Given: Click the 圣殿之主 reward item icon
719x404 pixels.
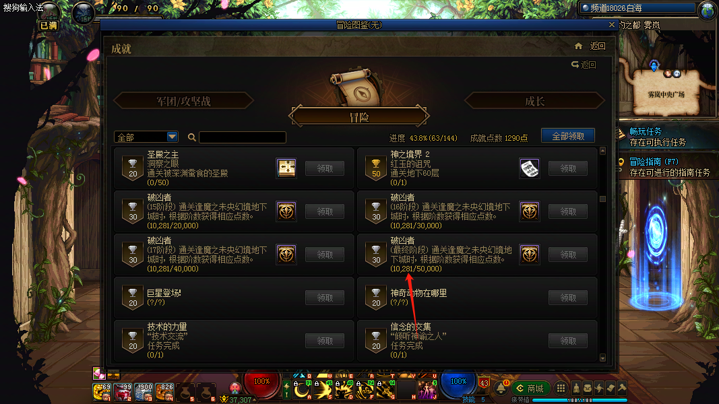Looking at the screenshot, I should pos(286,168).
